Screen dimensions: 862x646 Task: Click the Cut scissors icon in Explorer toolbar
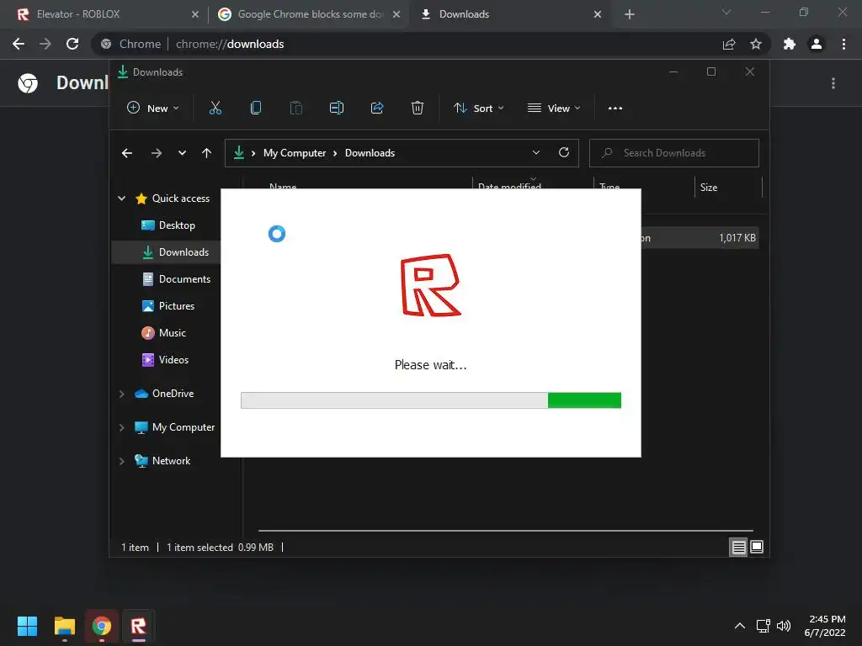click(215, 108)
